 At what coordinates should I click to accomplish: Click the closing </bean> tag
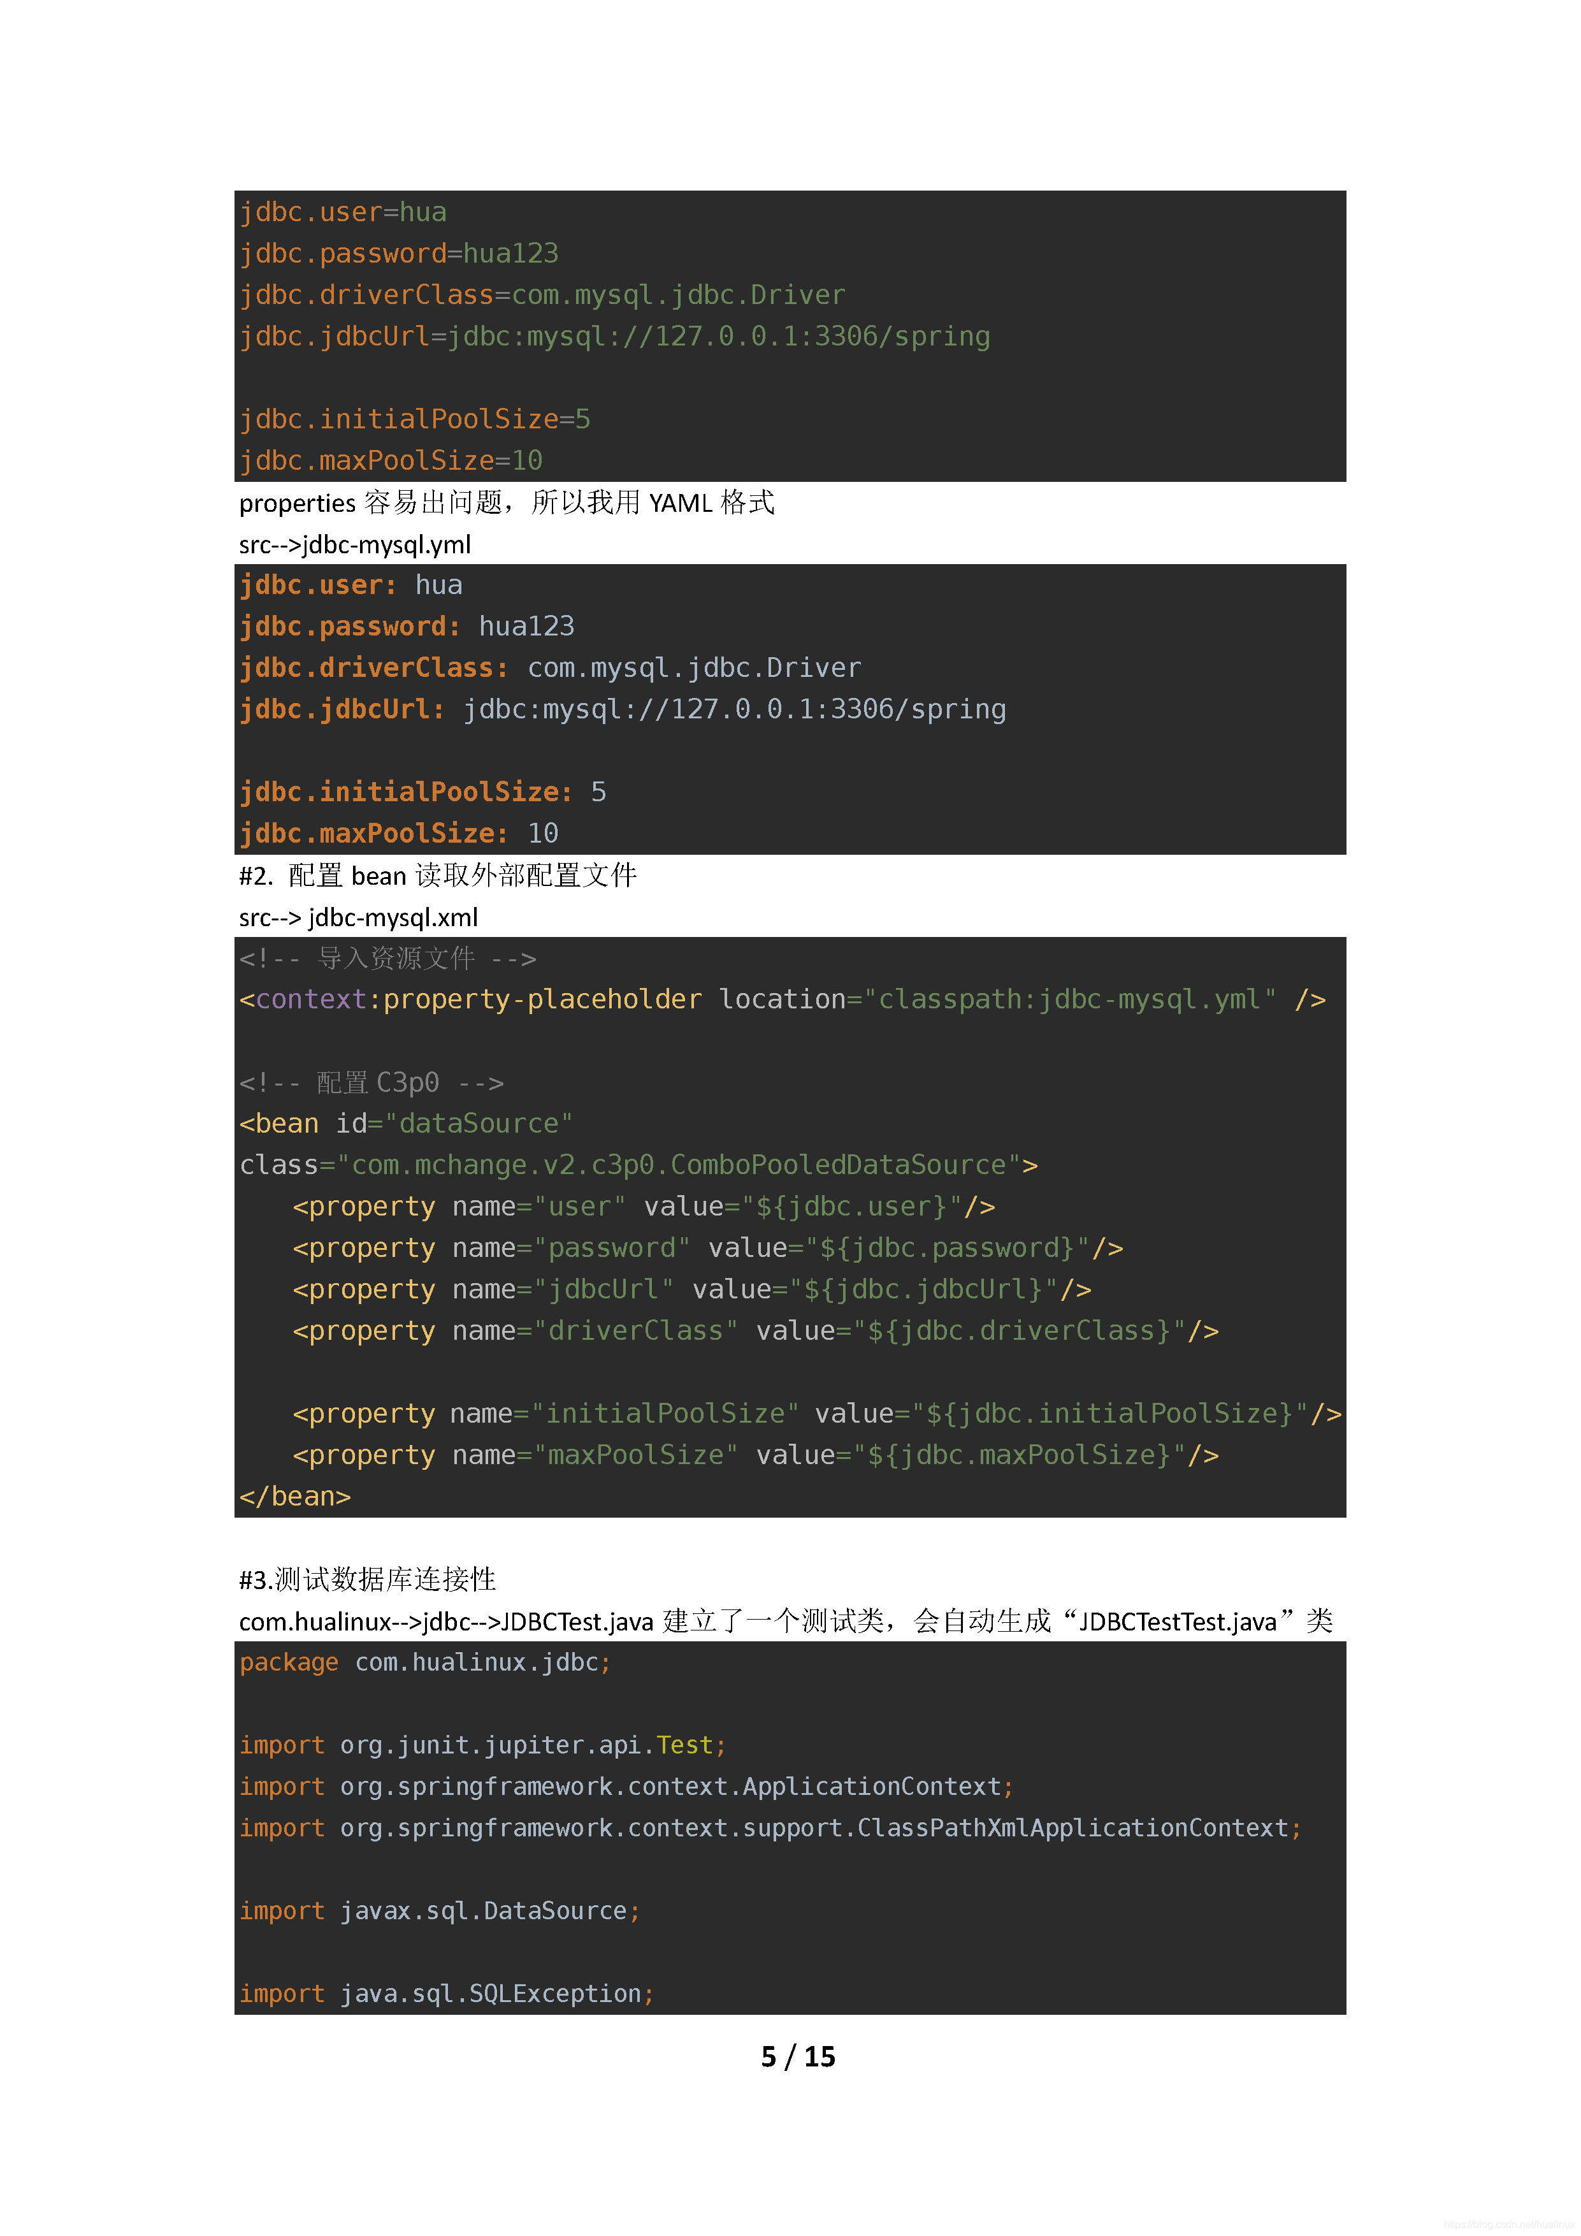pos(295,1497)
